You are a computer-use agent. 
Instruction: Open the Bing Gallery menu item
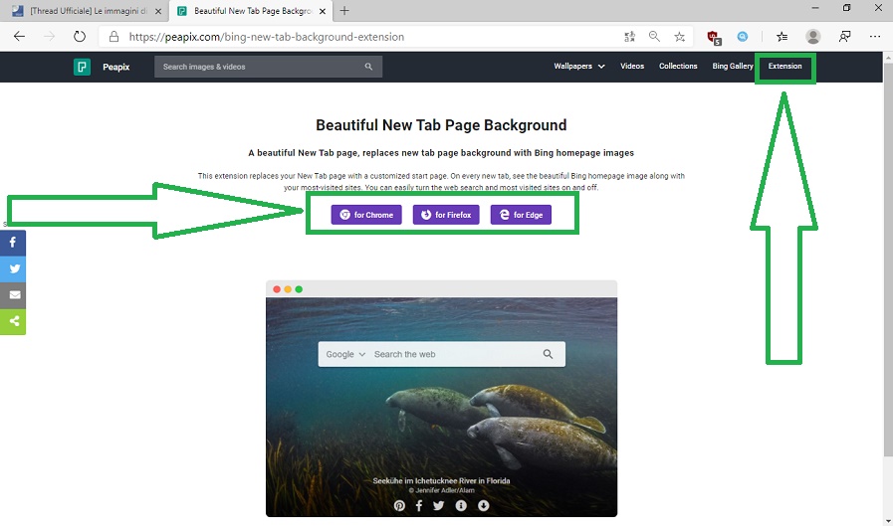[733, 66]
